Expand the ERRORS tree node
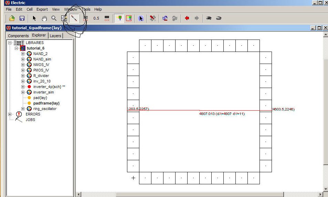This screenshot has height=197, width=328. pos(10,114)
